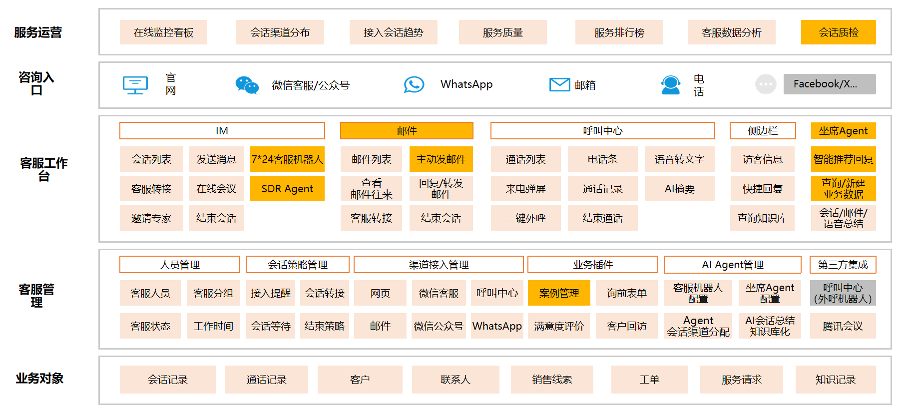Click the telephone headset agent icon
The width and height of the screenshot is (908, 415).
(670, 85)
